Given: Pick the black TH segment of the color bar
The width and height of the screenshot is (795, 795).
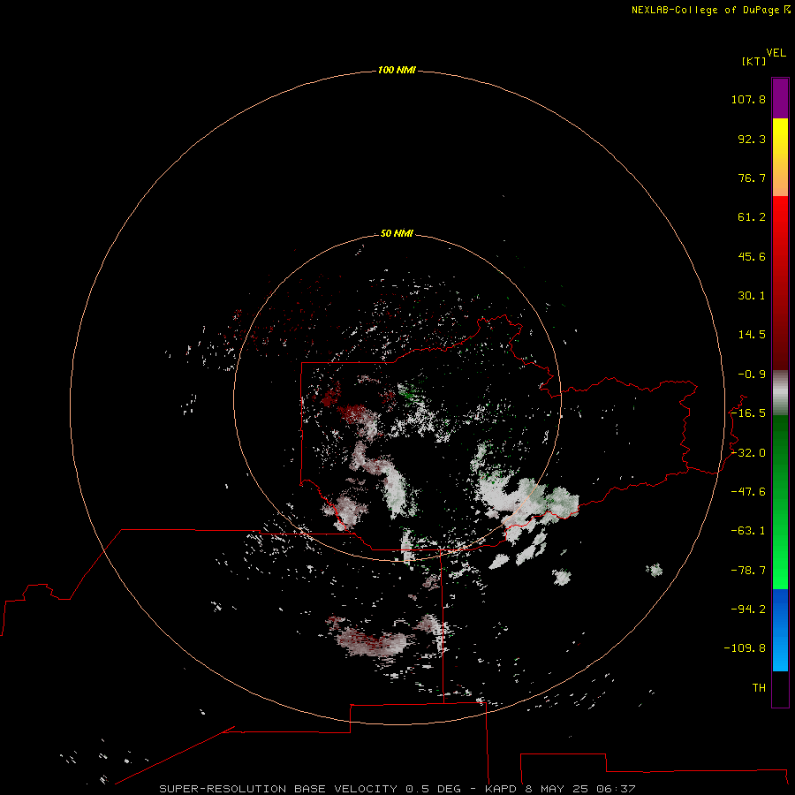Looking at the screenshot, I should (x=780, y=688).
